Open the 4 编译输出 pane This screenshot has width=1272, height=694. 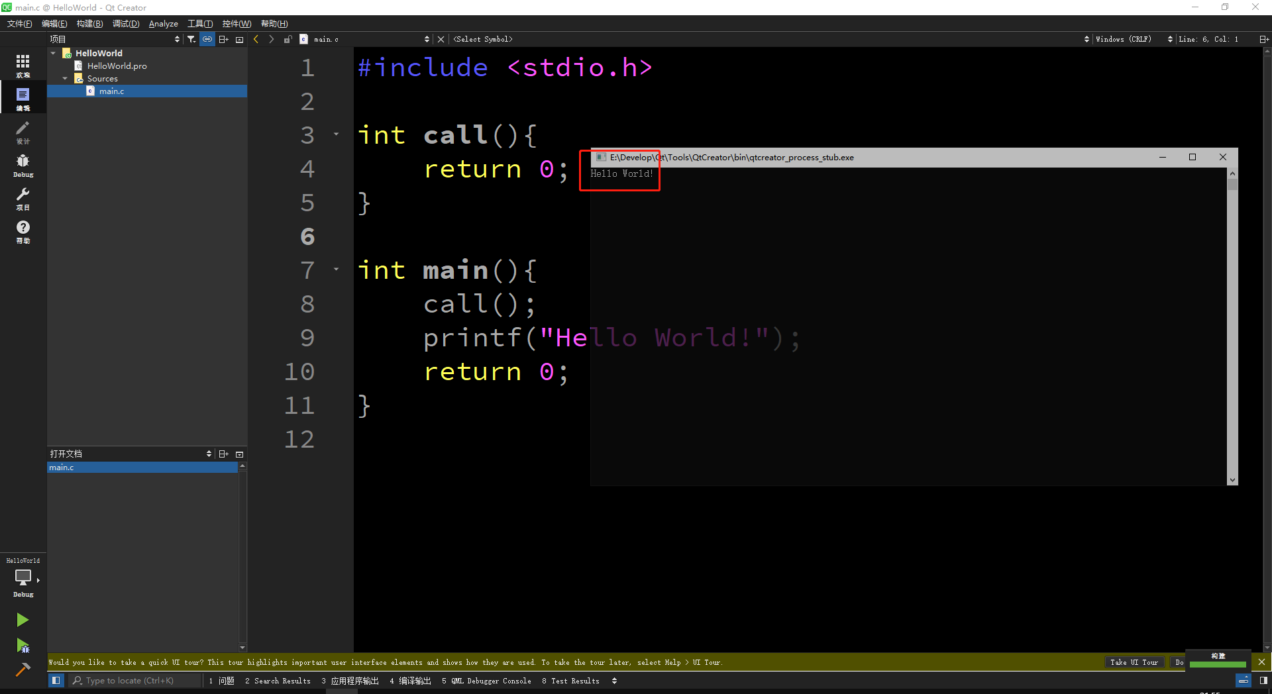coord(411,680)
